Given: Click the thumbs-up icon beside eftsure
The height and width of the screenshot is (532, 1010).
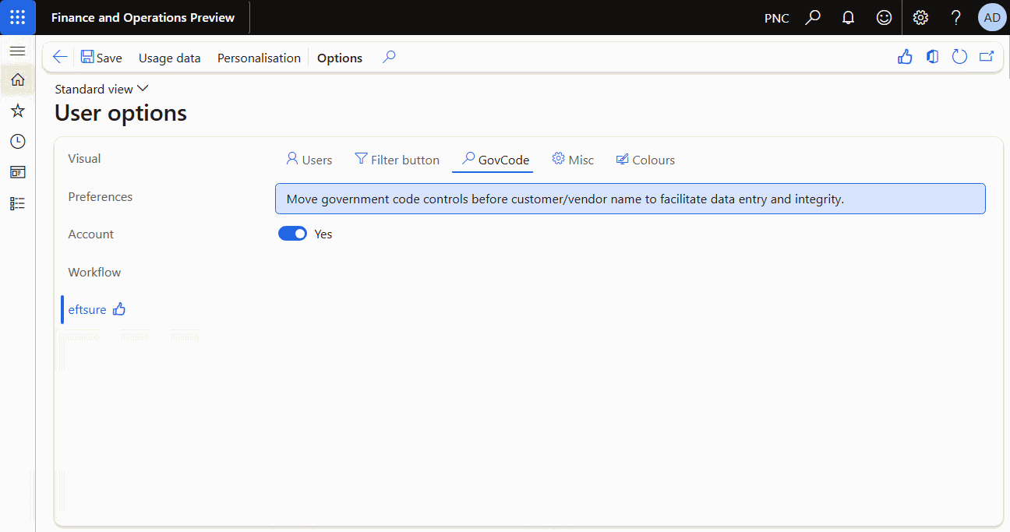Looking at the screenshot, I should point(119,309).
